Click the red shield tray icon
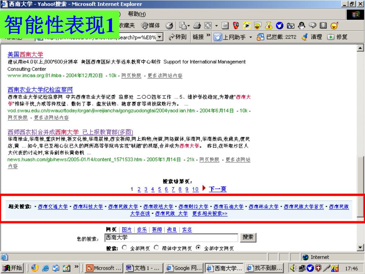The height and width of the screenshot is (274, 365). pyautogui.click(x=318, y=268)
